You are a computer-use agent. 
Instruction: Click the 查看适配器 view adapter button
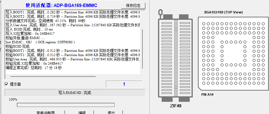46,112
